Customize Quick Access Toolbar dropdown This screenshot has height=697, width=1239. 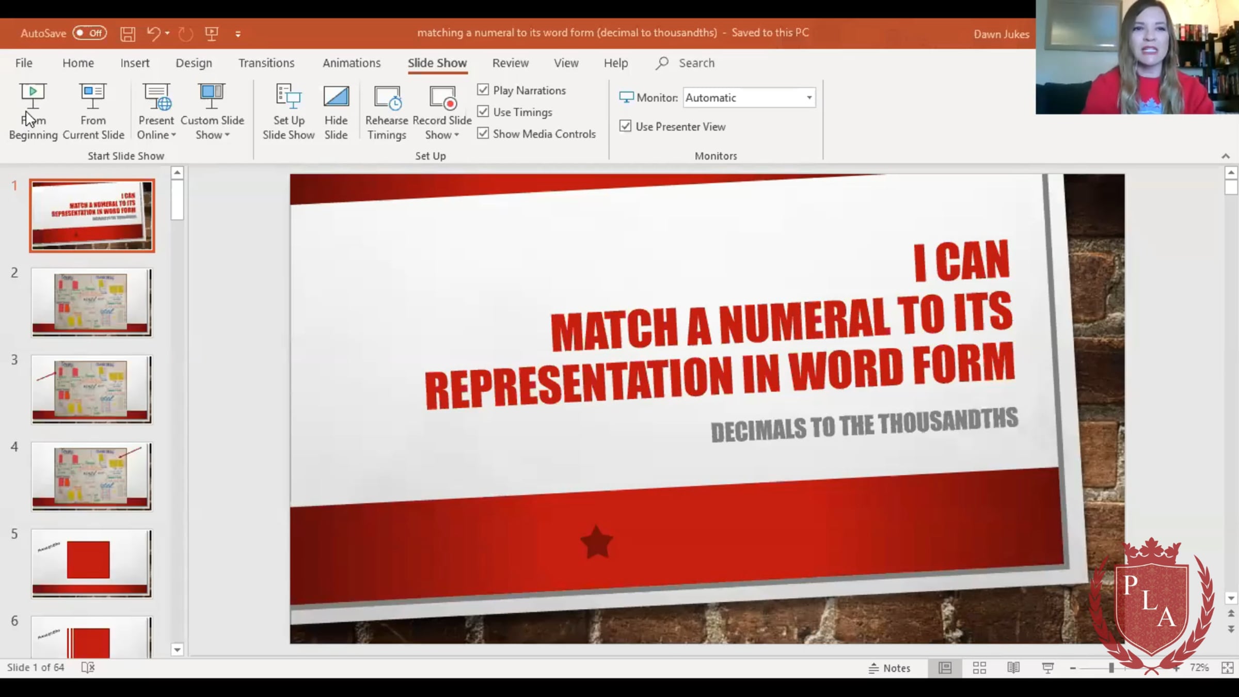(238, 34)
